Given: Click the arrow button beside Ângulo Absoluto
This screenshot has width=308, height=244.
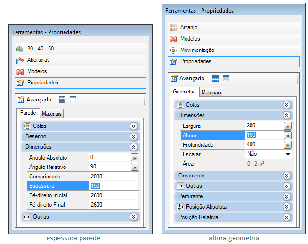Looking at the screenshot, I should [x=134, y=158].
